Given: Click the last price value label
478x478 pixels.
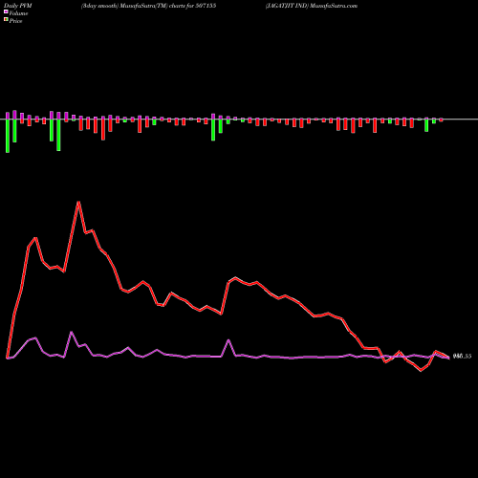Looking at the screenshot, I should (x=462, y=357).
